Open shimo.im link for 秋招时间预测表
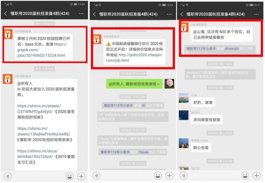Screen dimensions: 265x183 coord(44,131)
